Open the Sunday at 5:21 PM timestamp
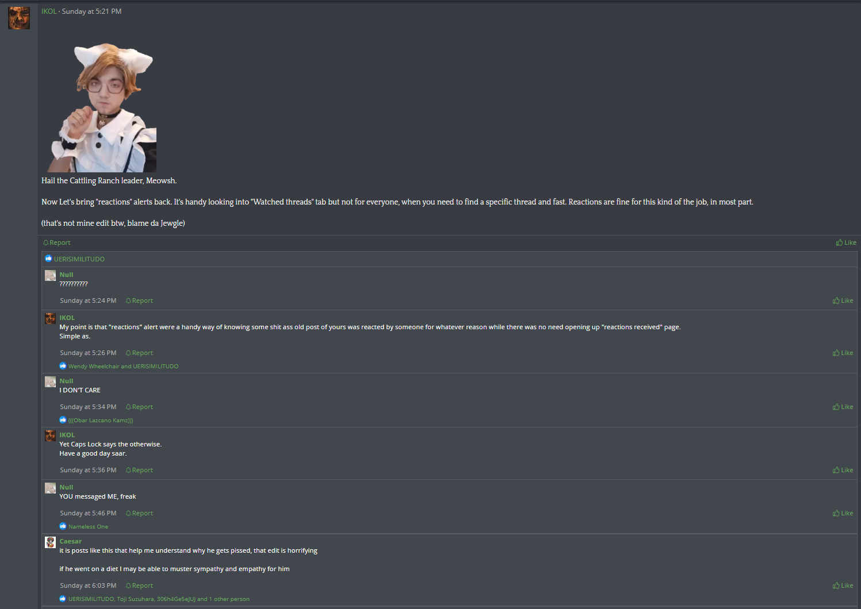861x609 pixels. [x=91, y=11]
